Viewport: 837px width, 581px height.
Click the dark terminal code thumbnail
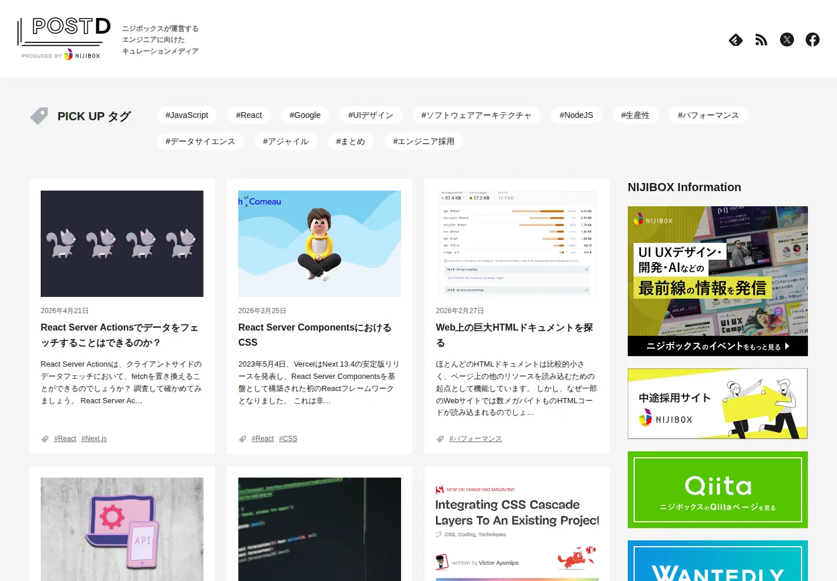tap(320, 529)
